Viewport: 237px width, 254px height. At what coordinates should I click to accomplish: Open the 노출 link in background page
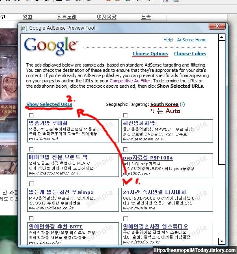[146, 17]
